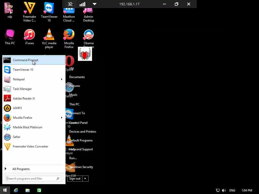Open Help and Support
This screenshot has width=259, height=194.
coord(81,149)
